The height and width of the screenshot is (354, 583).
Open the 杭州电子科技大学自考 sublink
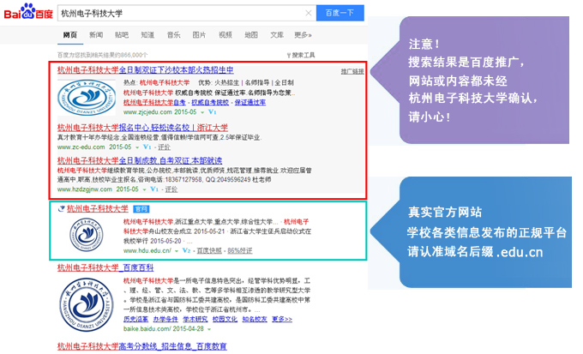click(x=154, y=102)
